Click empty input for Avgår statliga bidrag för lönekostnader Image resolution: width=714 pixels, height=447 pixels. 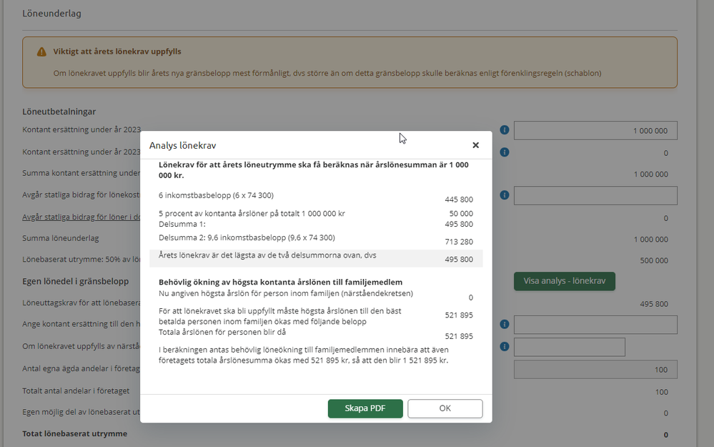pos(595,195)
